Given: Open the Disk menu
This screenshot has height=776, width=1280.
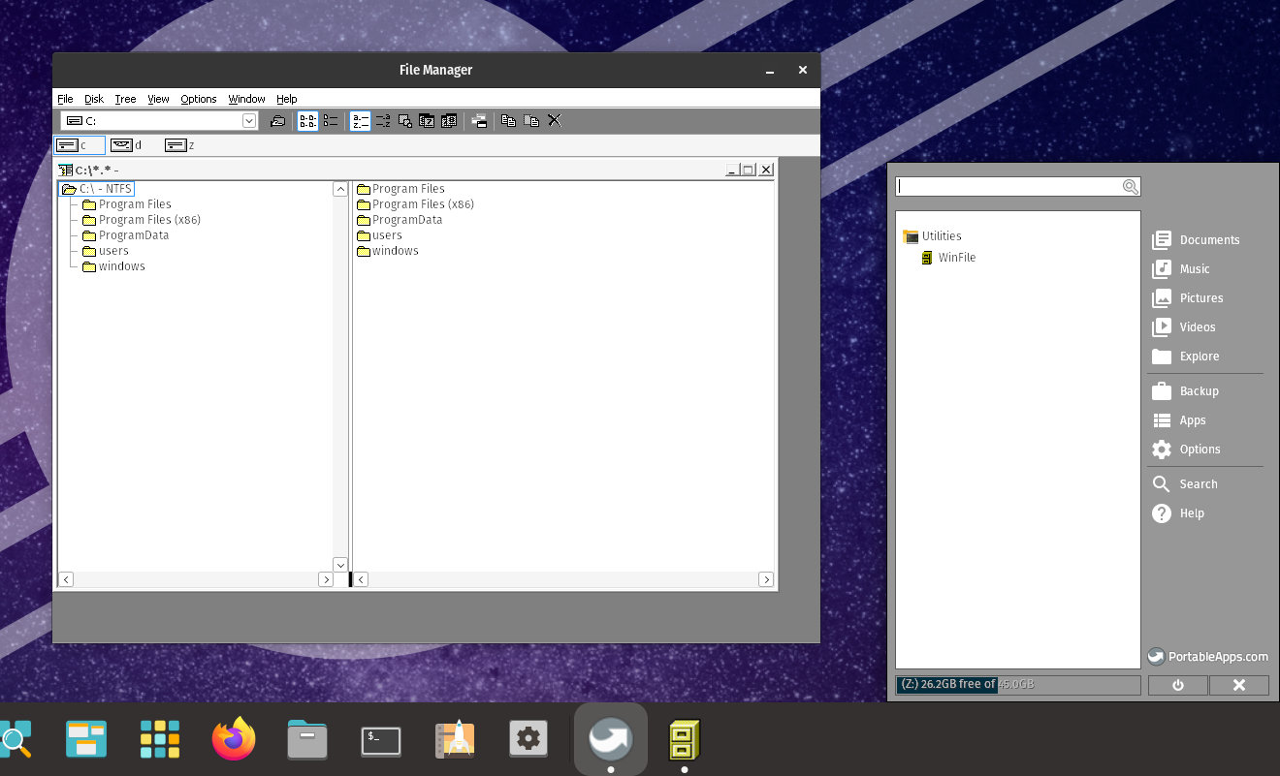Looking at the screenshot, I should pos(94,99).
